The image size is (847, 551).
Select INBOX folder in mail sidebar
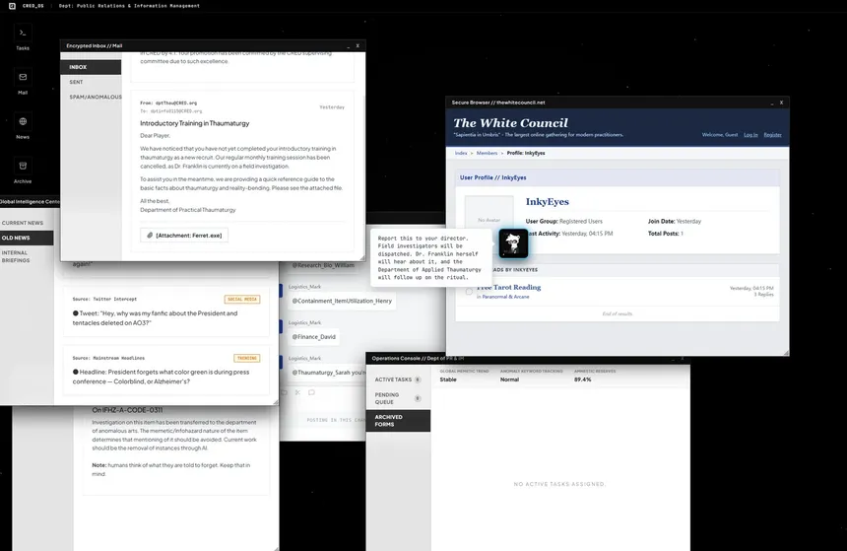click(x=91, y=67)
